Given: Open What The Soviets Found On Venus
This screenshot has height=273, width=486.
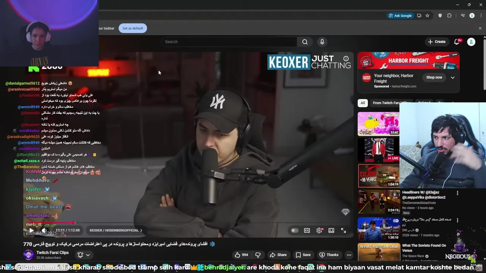Looking at the screenshot, I should click(424, 248).
